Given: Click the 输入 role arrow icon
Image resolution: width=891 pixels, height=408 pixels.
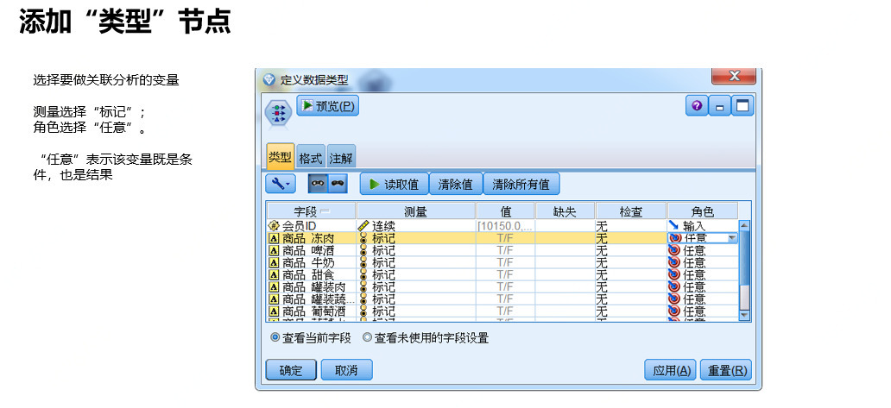Looking at the screenshot, I should tap(674, 225).
